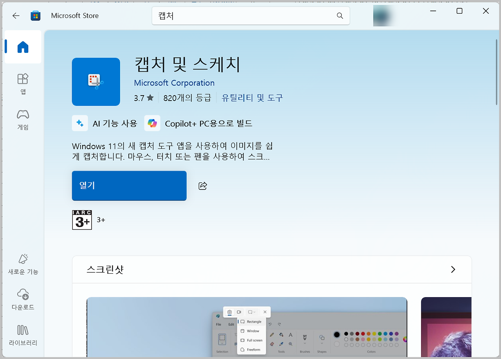501x359 pixels.
Task: Open the 라이브러리 section
Action: (23, 335)
